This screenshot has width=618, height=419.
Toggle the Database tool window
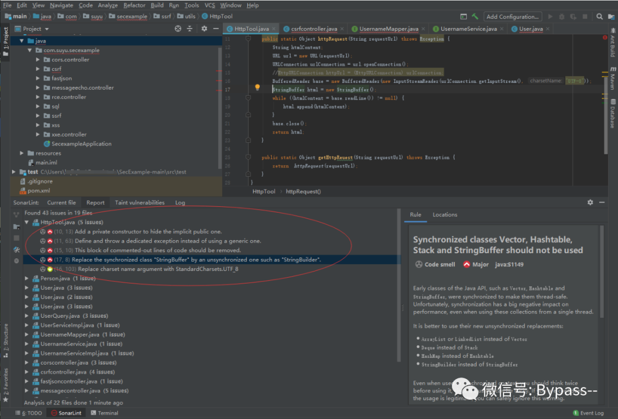(612, 114)
